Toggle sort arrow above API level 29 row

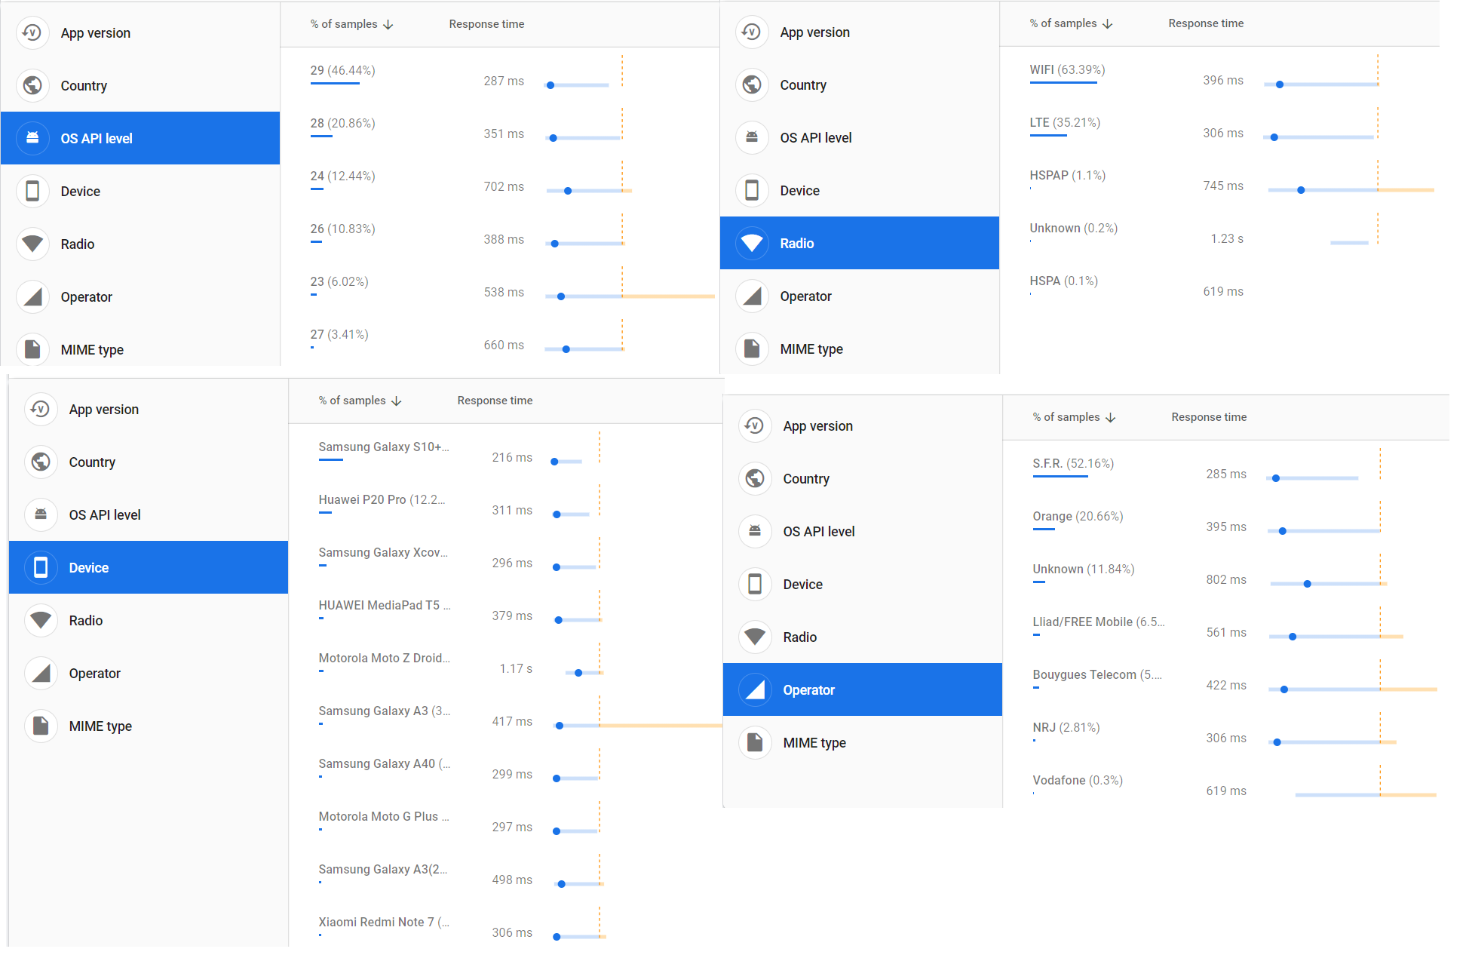pyautogui.click(x=388, y=25)
